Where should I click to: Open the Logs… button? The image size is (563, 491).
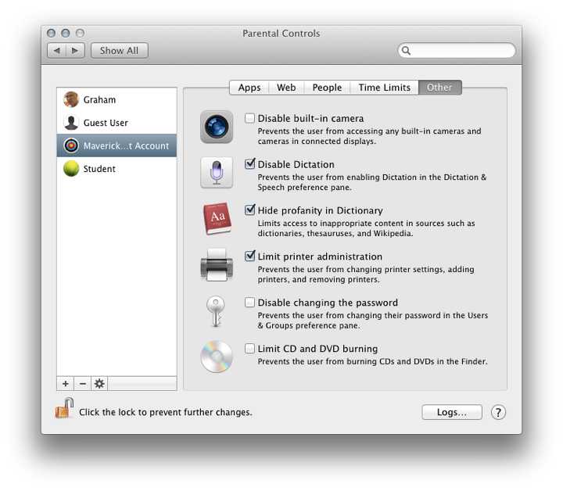click(452, 412)
